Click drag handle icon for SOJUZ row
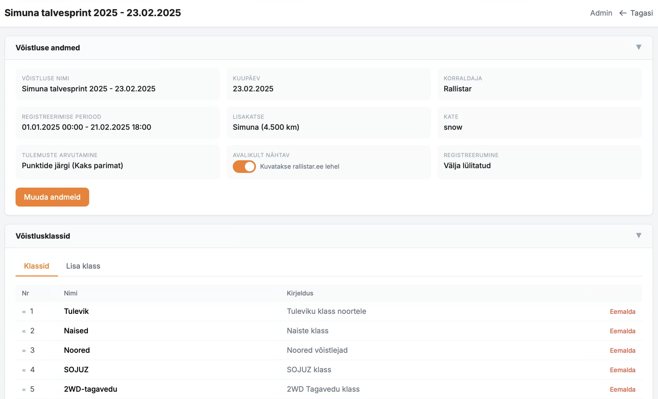Screen dimensions: 658x399 point(24,370)
